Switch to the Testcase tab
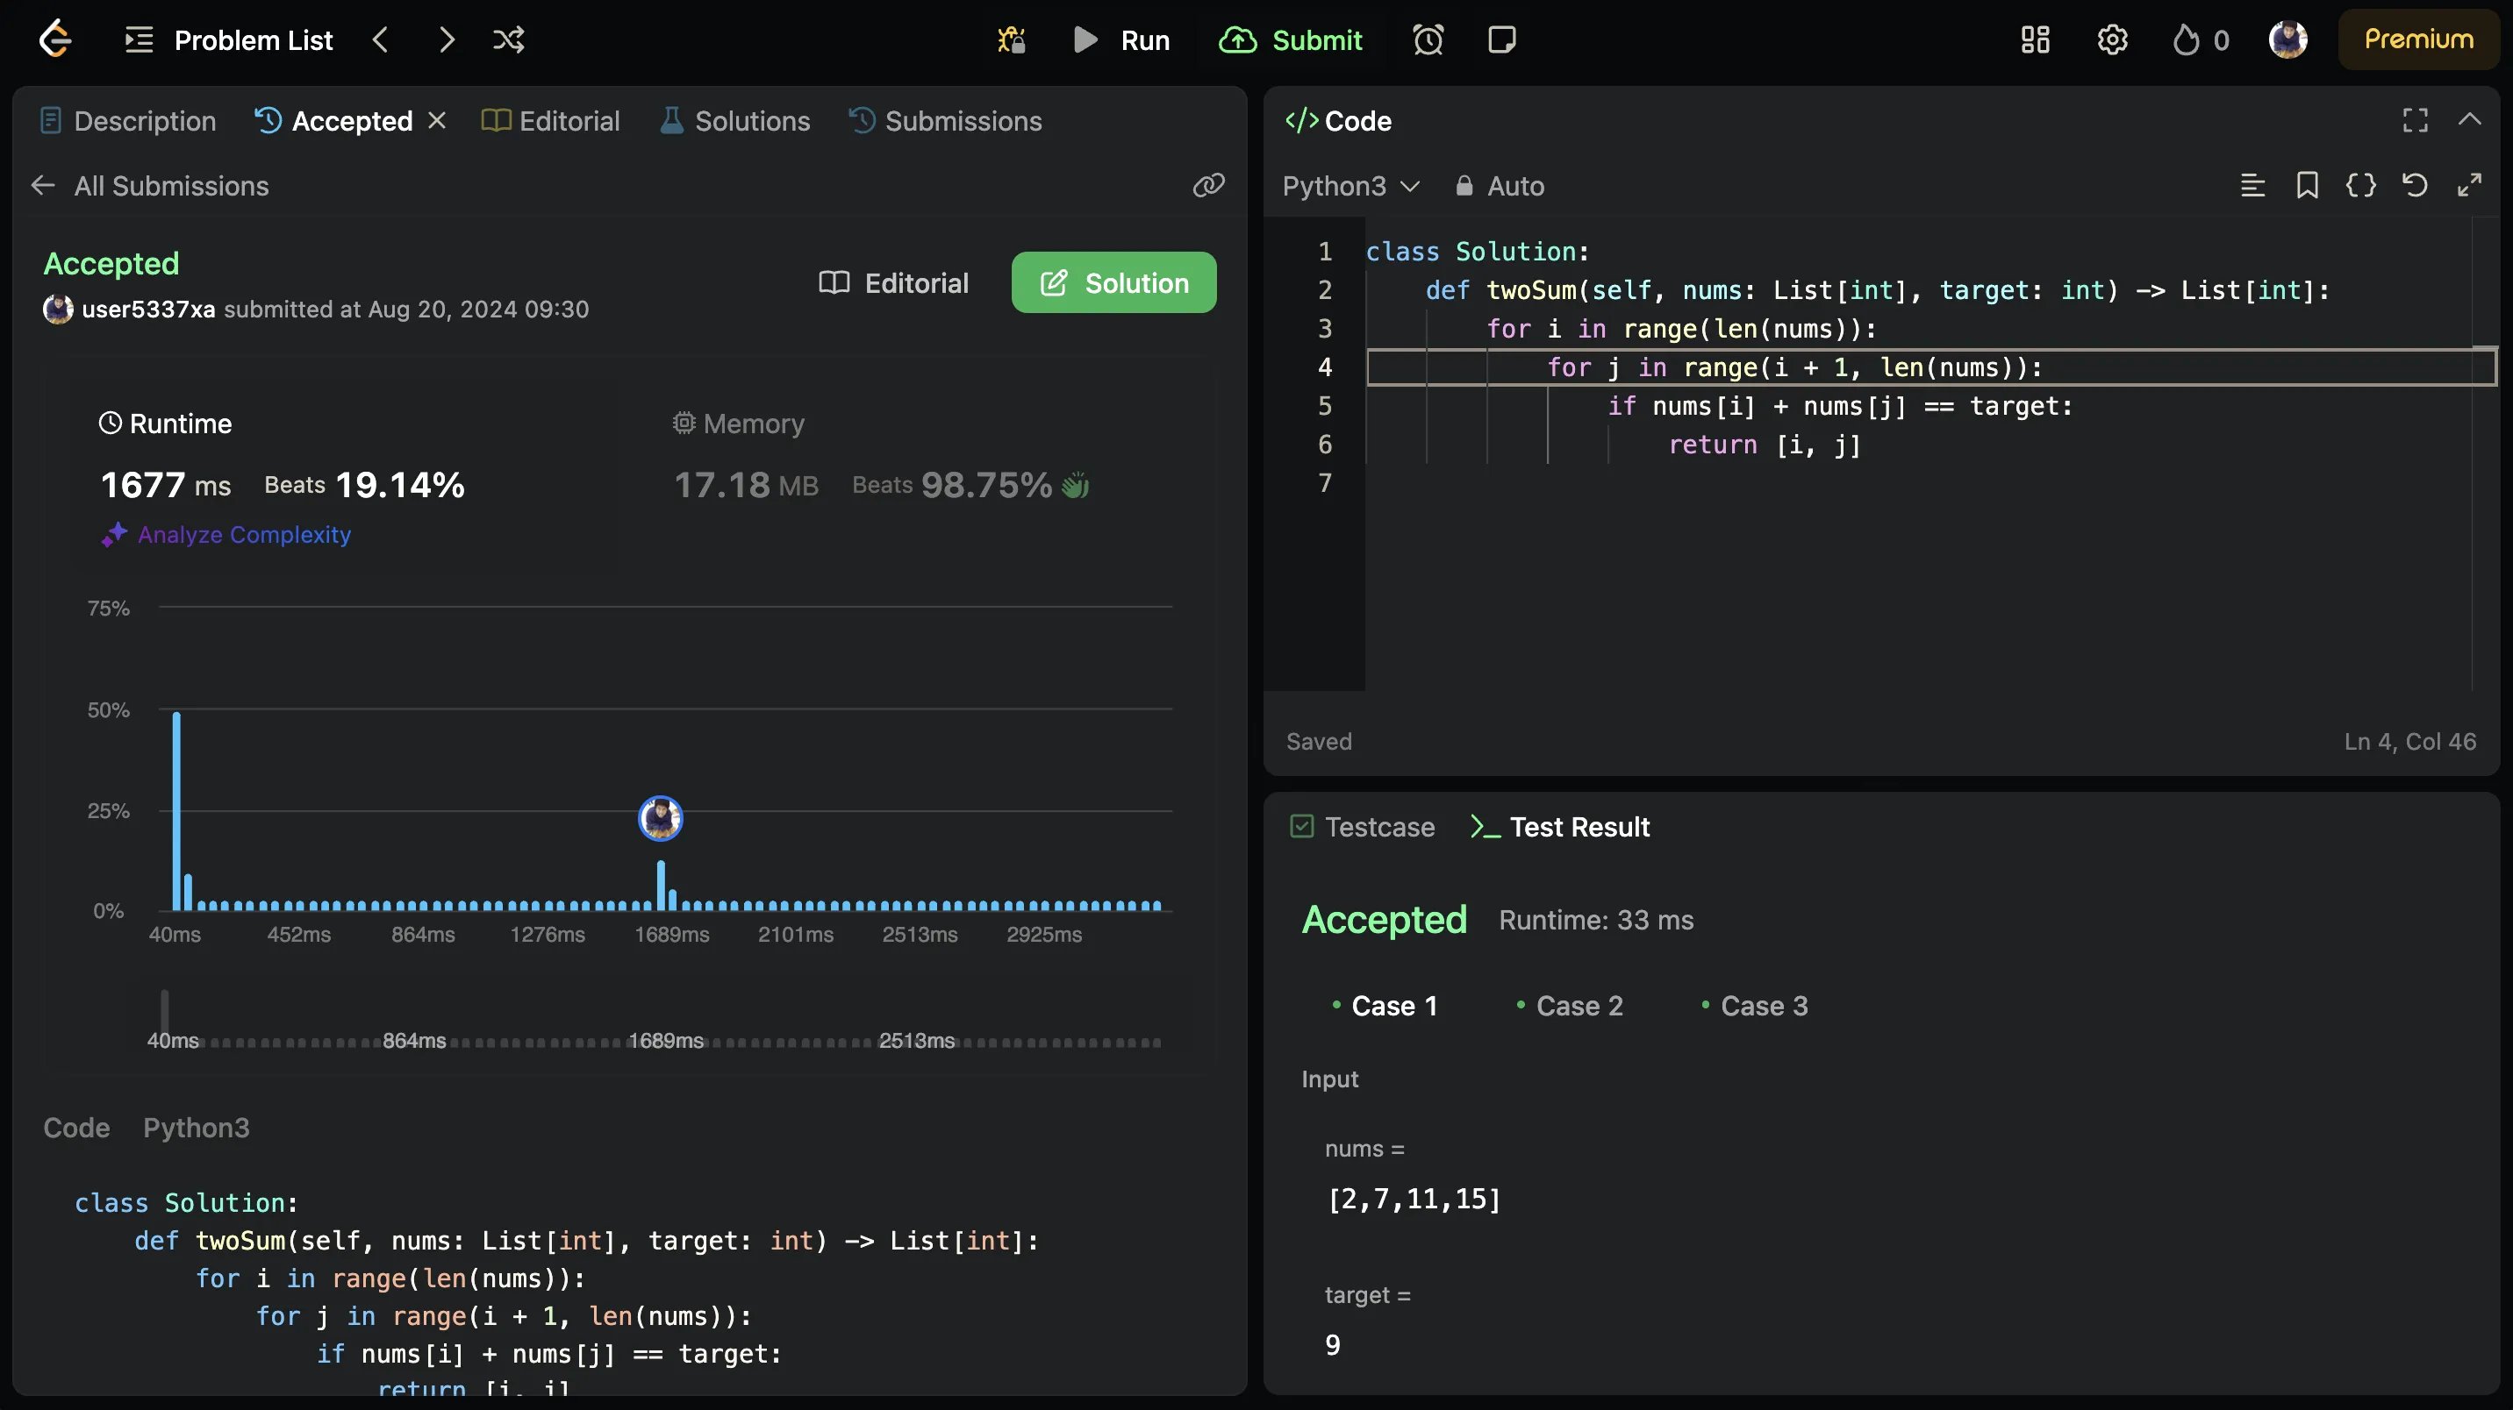 (x=1363, y=827)
